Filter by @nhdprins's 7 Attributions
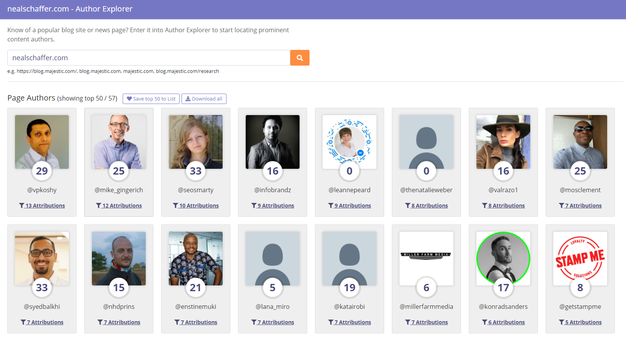The width and height of the screenshot is (626, 338). 119,322
